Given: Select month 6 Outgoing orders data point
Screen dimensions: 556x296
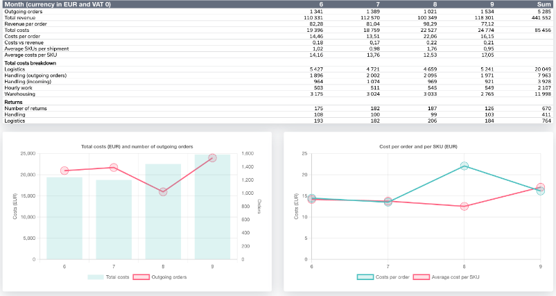Looking at the screenshot, I should [x=64, y=171].
